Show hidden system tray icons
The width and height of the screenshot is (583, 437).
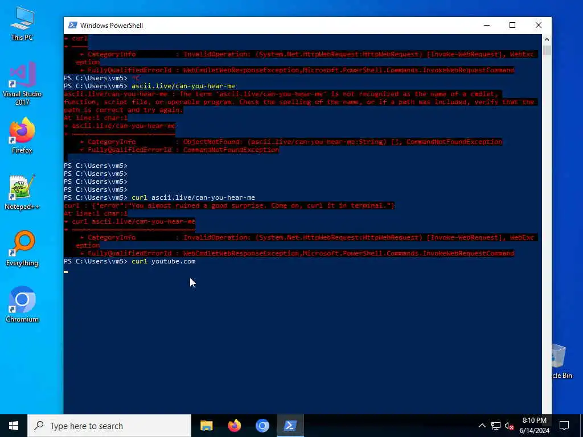(482, 426)
